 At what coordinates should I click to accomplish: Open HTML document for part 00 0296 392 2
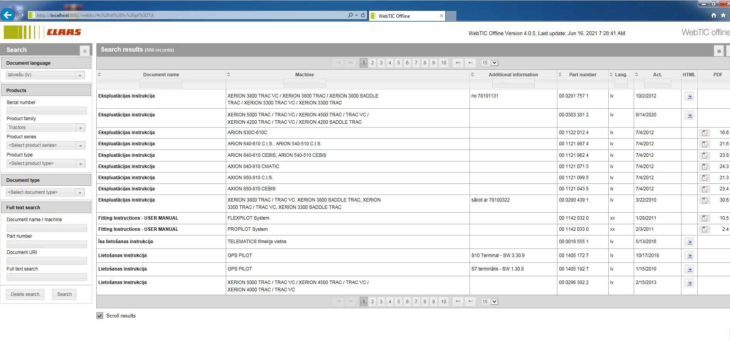pyautogui.click(x=690, y=283)
